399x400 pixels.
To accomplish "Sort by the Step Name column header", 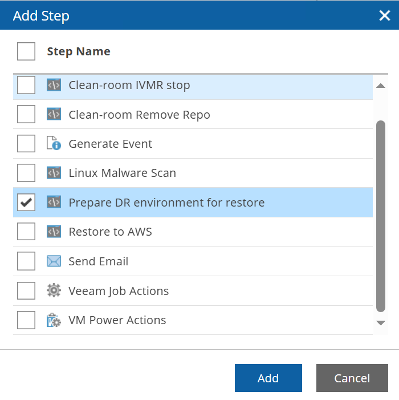I will pyautogui.click(x=79, y=52).
